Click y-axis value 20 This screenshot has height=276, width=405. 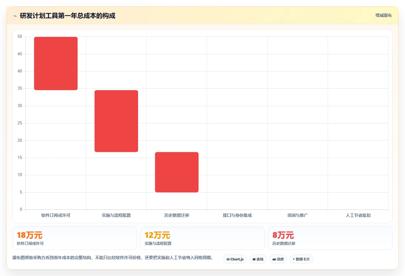20,140
